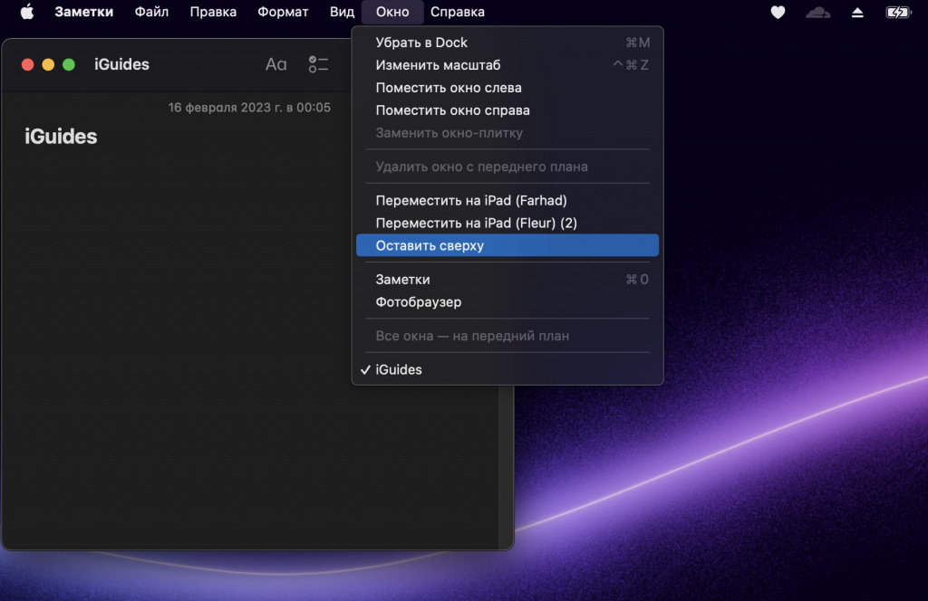This screenshot has height=601, width=928.
Task: Open the Справка menu
Action: pos(457,12)
